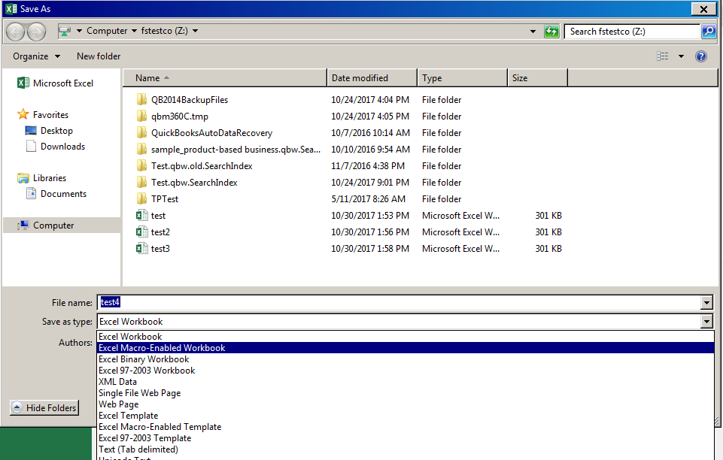Open Help with the question mark icon
Screen dimensions: 723x460
point(701,56)
